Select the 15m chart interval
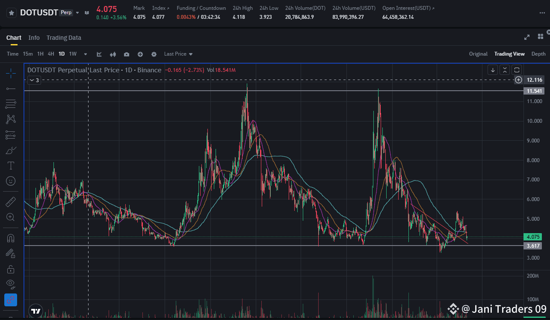Screen dimensions: 550x320 pyautogui.click(x=28, y=54)
